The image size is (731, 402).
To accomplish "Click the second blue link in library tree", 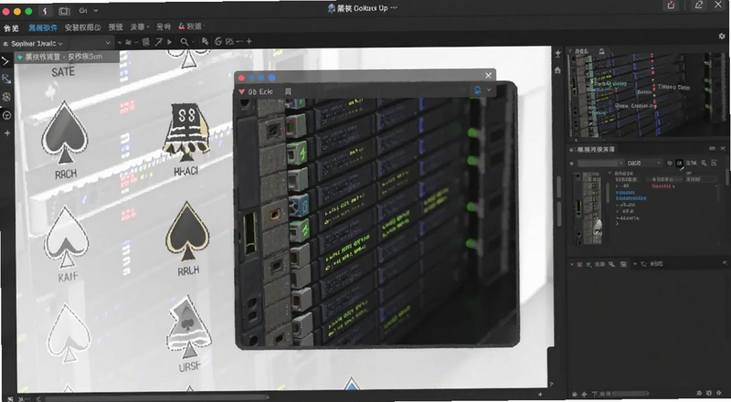I will click(630, 198).
